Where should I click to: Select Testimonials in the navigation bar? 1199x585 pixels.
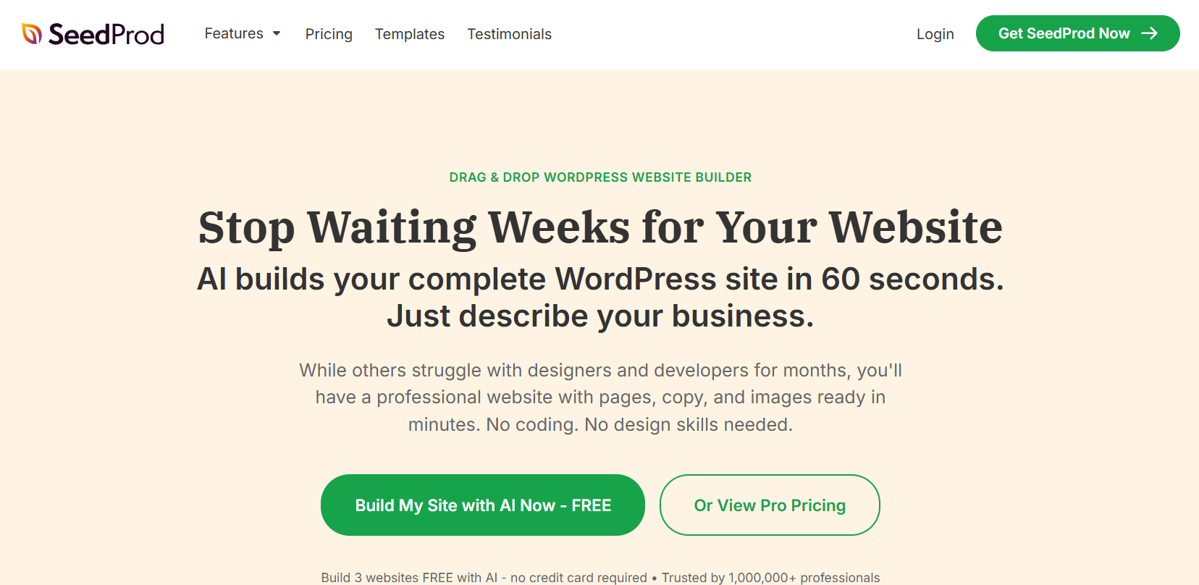[509, 34]
